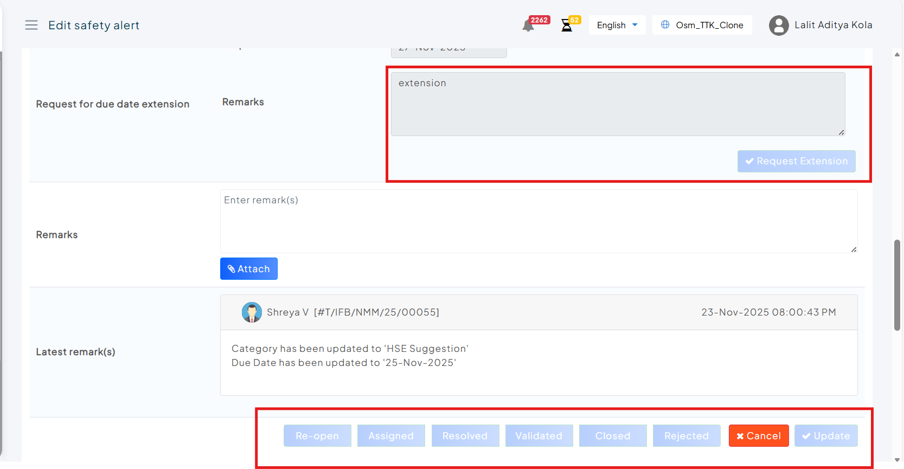Cancel editing the safety alert
The height and width of the screenshot is (469, 904).
point(758,436)
